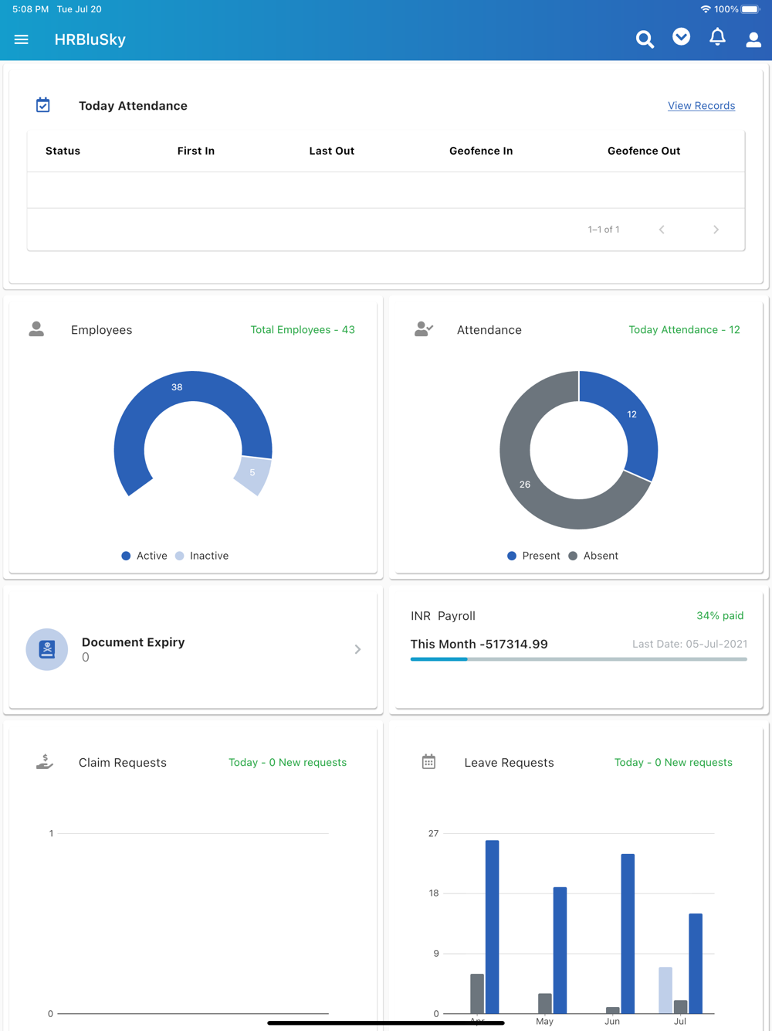Sort by the Geofence In column
Viewport: 772px width, 1031px height.
tap(481, 151)
